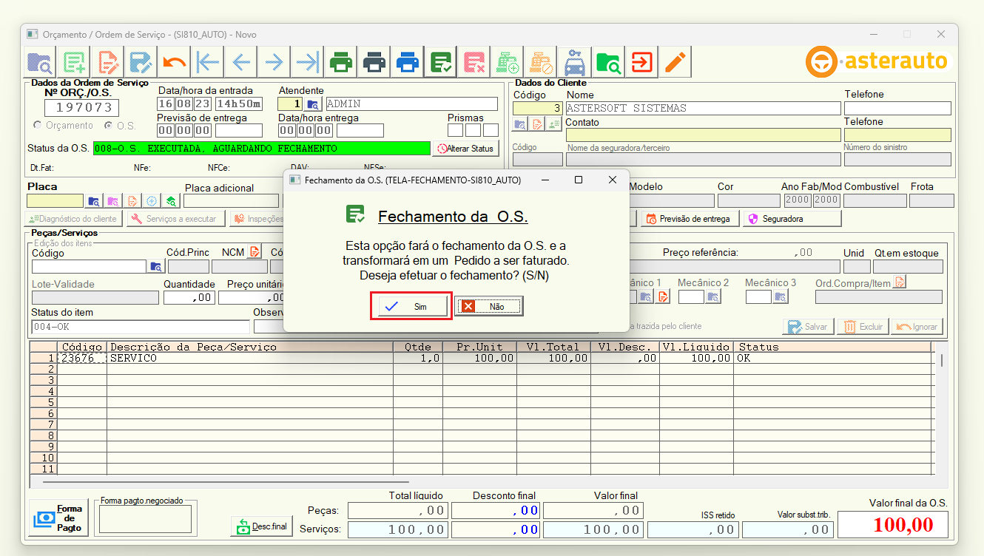Image resolution: width=984 pixels, height=556 pixels.
Task: Click Mecânico 2 lookup icon
Action: pyautogui.click(x=713, y=296)
